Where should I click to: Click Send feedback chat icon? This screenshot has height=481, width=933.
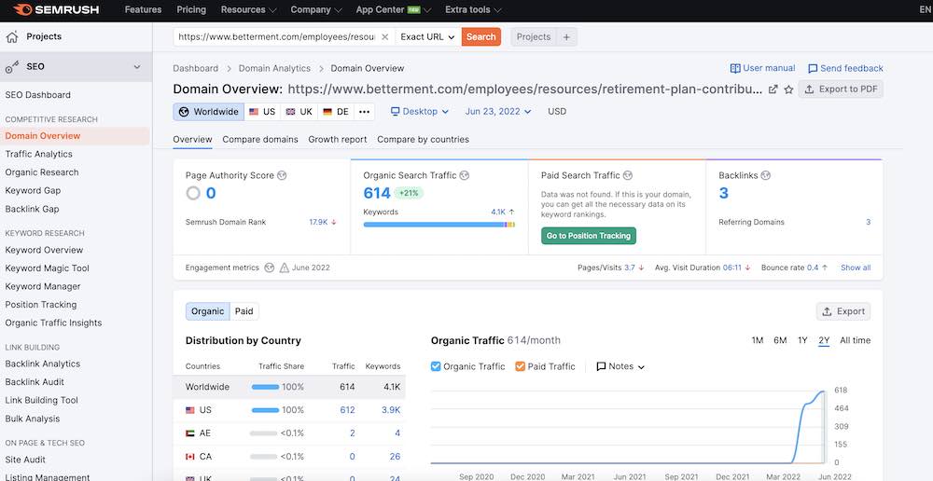(813, 68)
